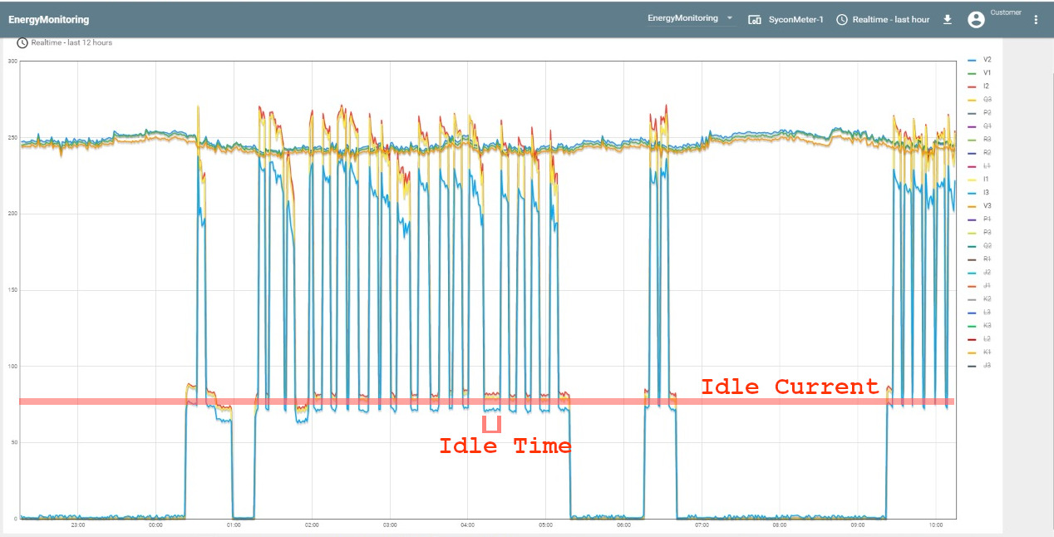Open the user account avatar icon
The image size is (1054, 537).
[976, 19]
